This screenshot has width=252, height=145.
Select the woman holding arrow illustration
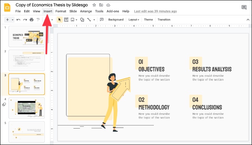pyautogui.click(x=116, y=102)
